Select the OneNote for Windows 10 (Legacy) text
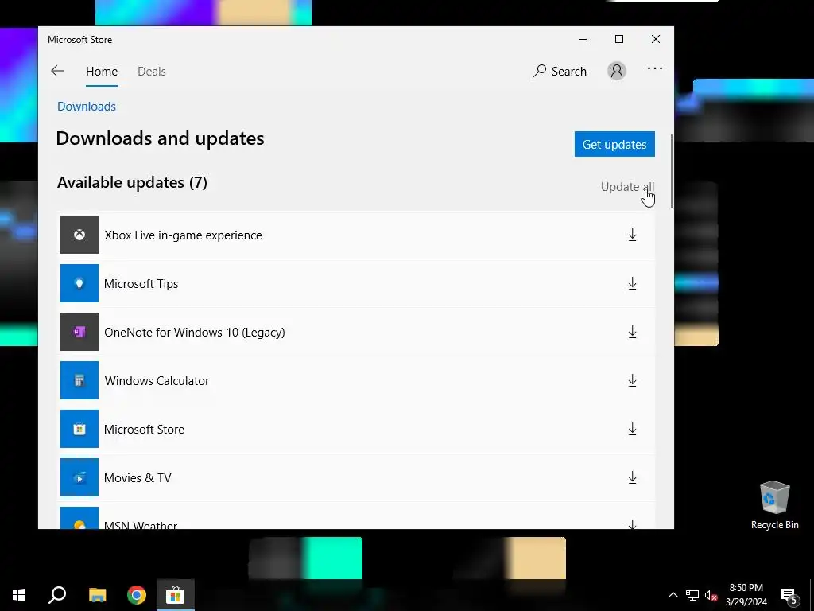Image resolution: width=814 pixels, height=611 pixels. [x=195, y=333]
